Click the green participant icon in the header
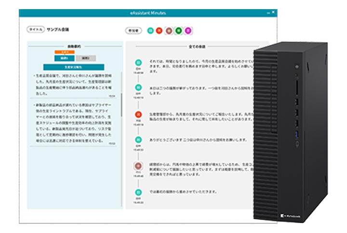The width and height of the screenshot is (347, 233). (x=178, y=30)
